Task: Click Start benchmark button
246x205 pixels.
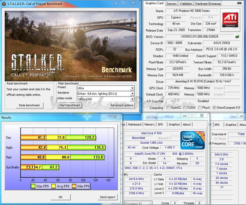Action: click(x=70, y=105)
